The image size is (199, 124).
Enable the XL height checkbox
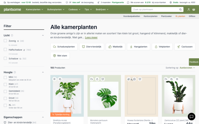pos(5,105)
